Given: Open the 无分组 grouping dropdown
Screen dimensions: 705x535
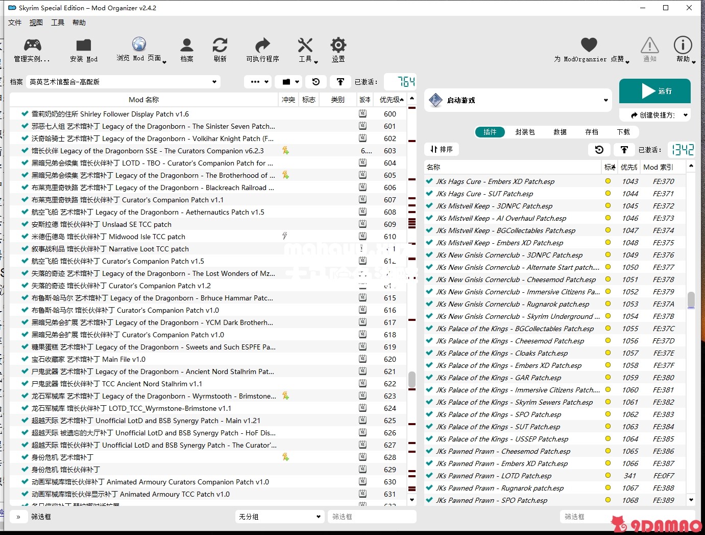Looking at the screenshot, I should pyautogui.click(x=280, y=517).
